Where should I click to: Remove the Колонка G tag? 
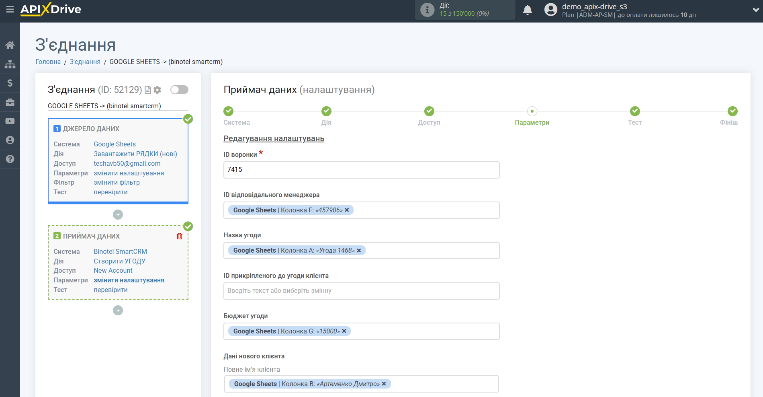(x=344, y=331)
